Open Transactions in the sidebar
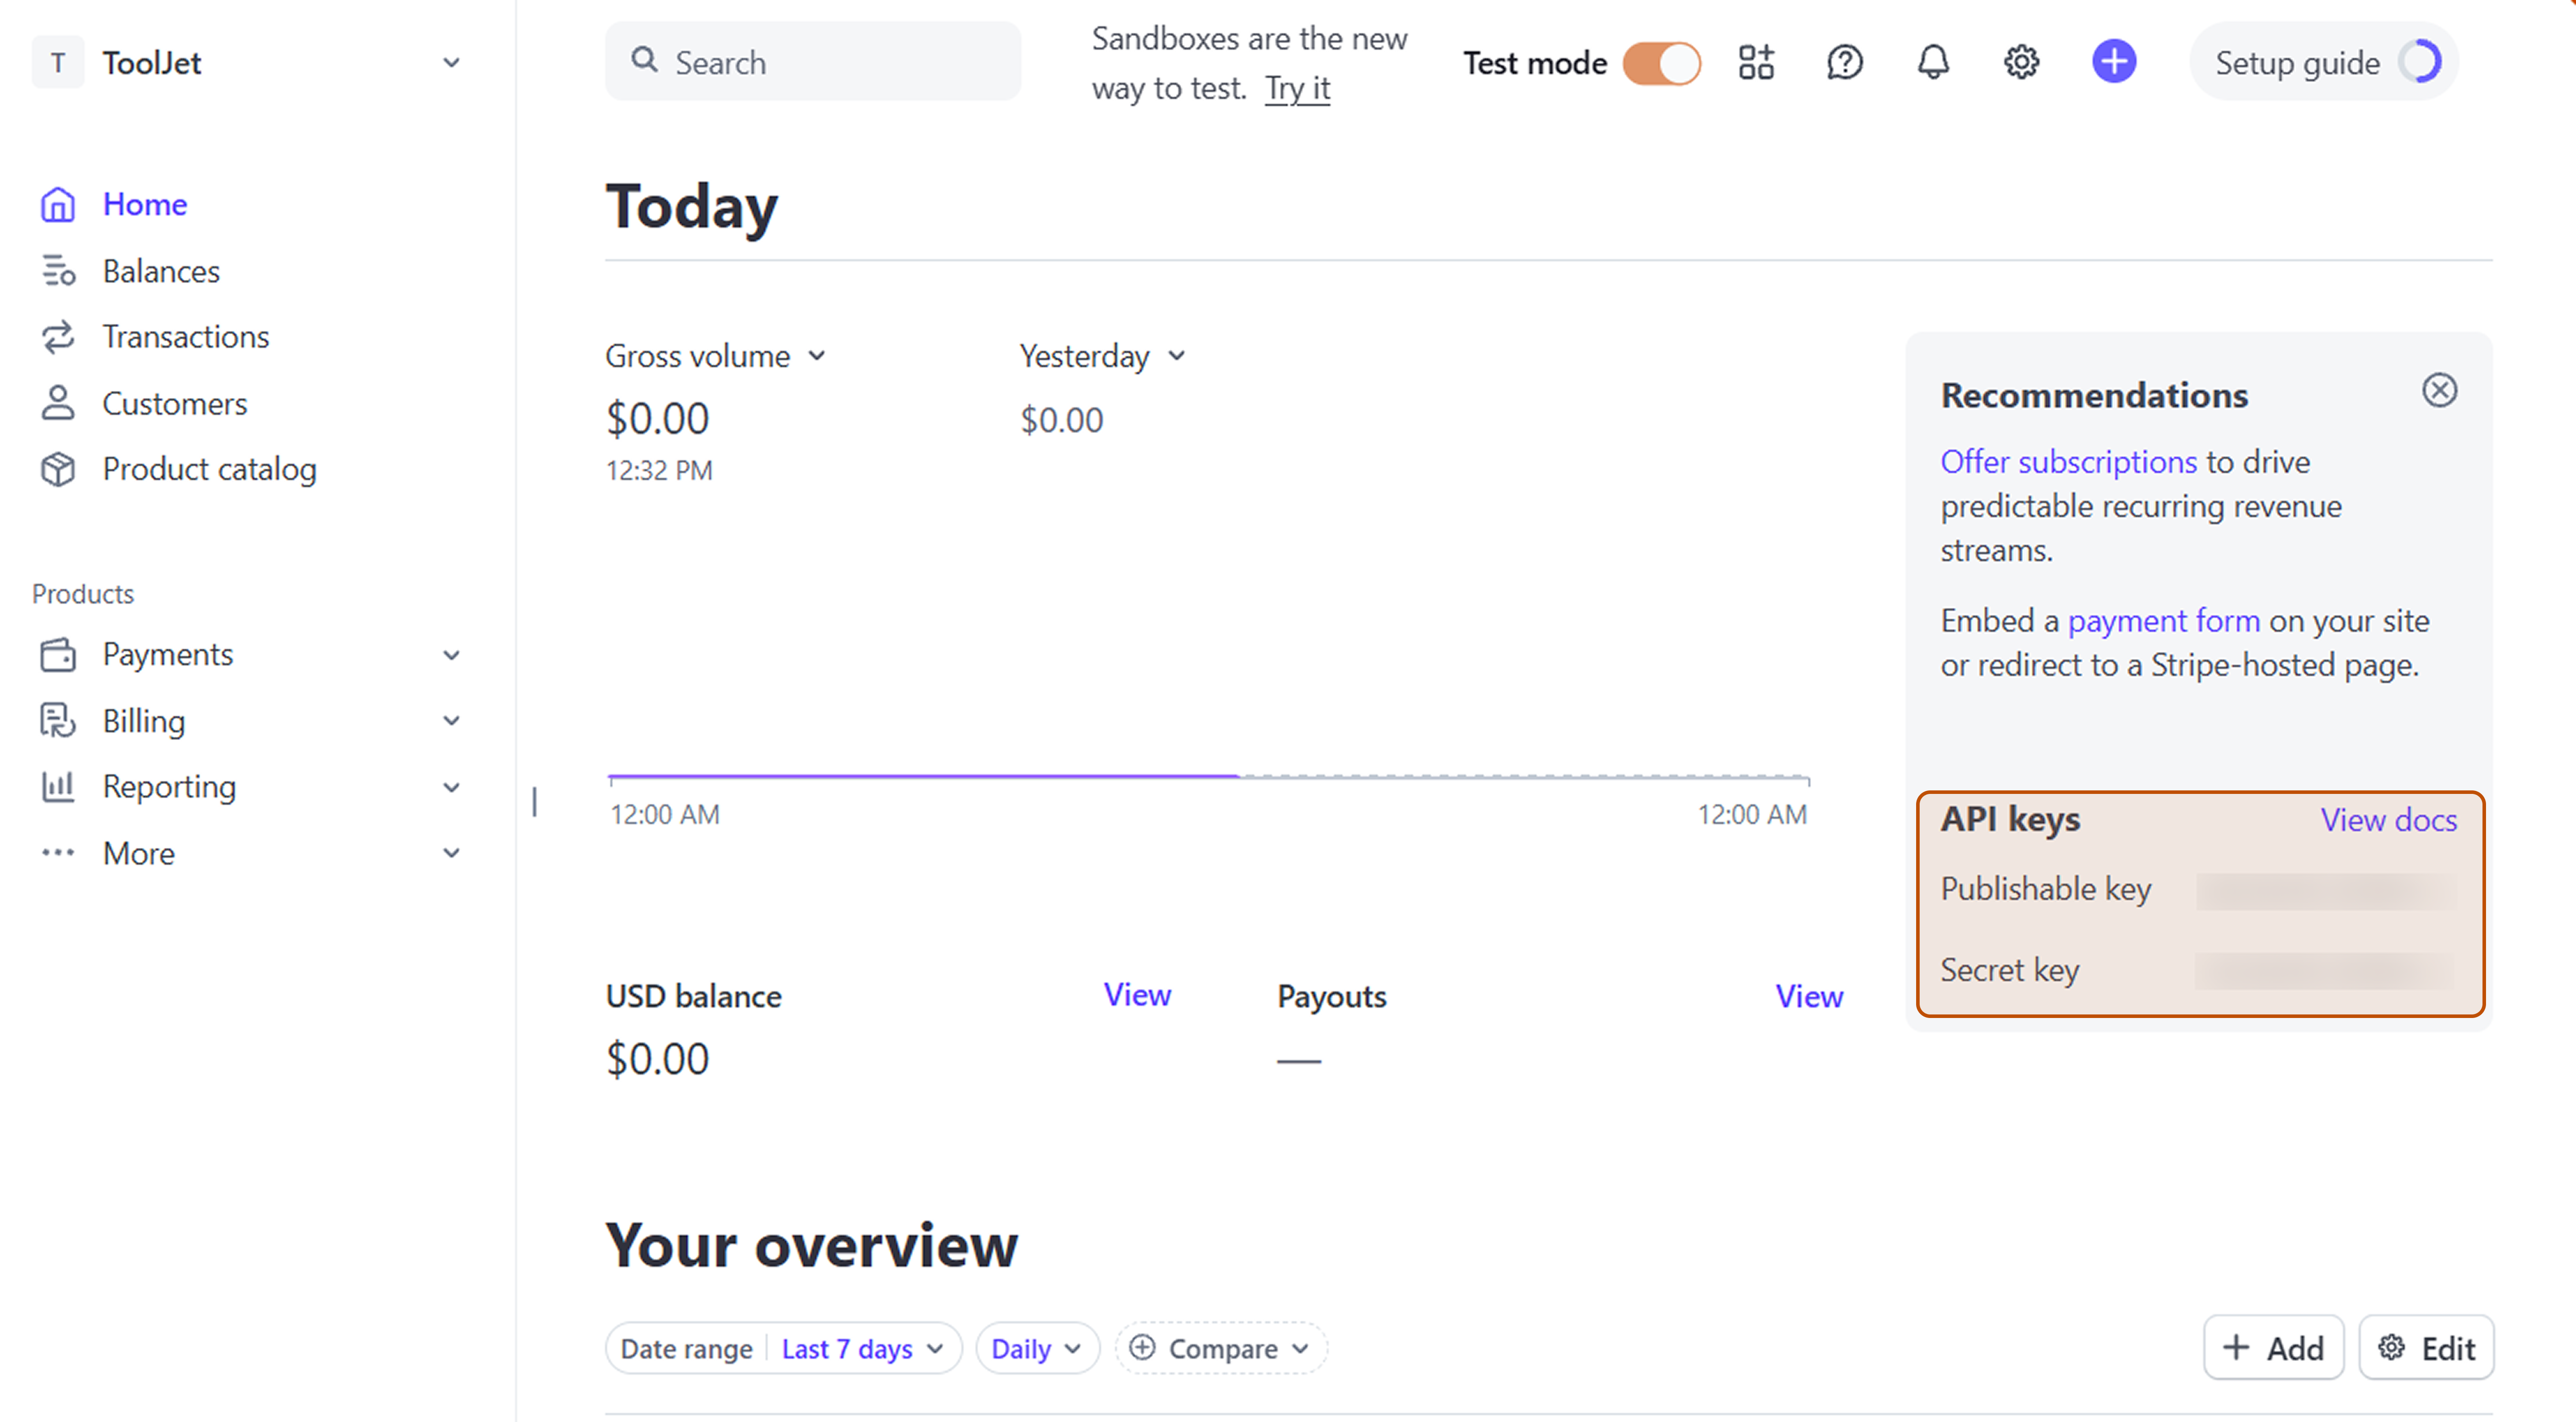This screenshot has width=2576, height=1422. coord(186,337)
